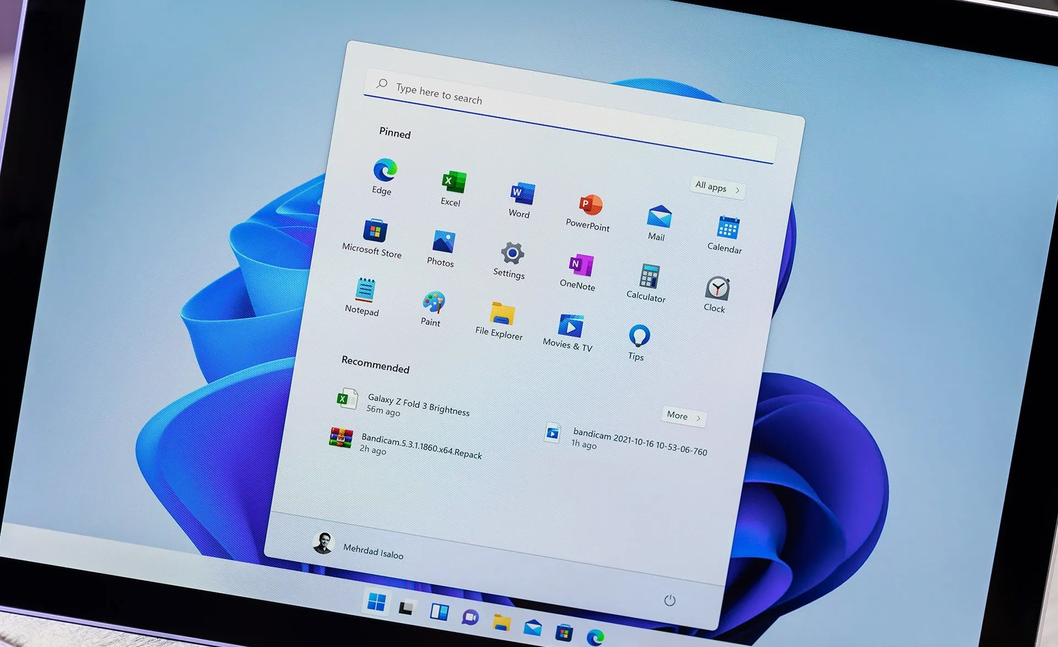The height and width of the screenshot is (647, 1058).
Task: Click the Windows Start button on taskbar
Action: [376, 602]
